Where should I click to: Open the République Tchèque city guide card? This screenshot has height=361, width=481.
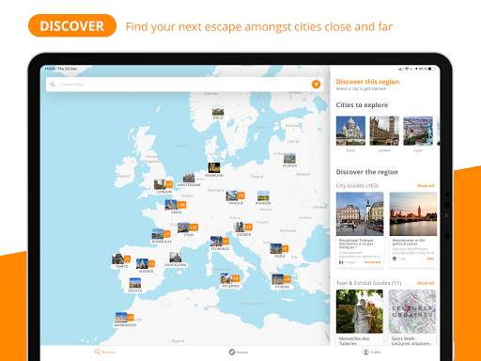[360, 229]
